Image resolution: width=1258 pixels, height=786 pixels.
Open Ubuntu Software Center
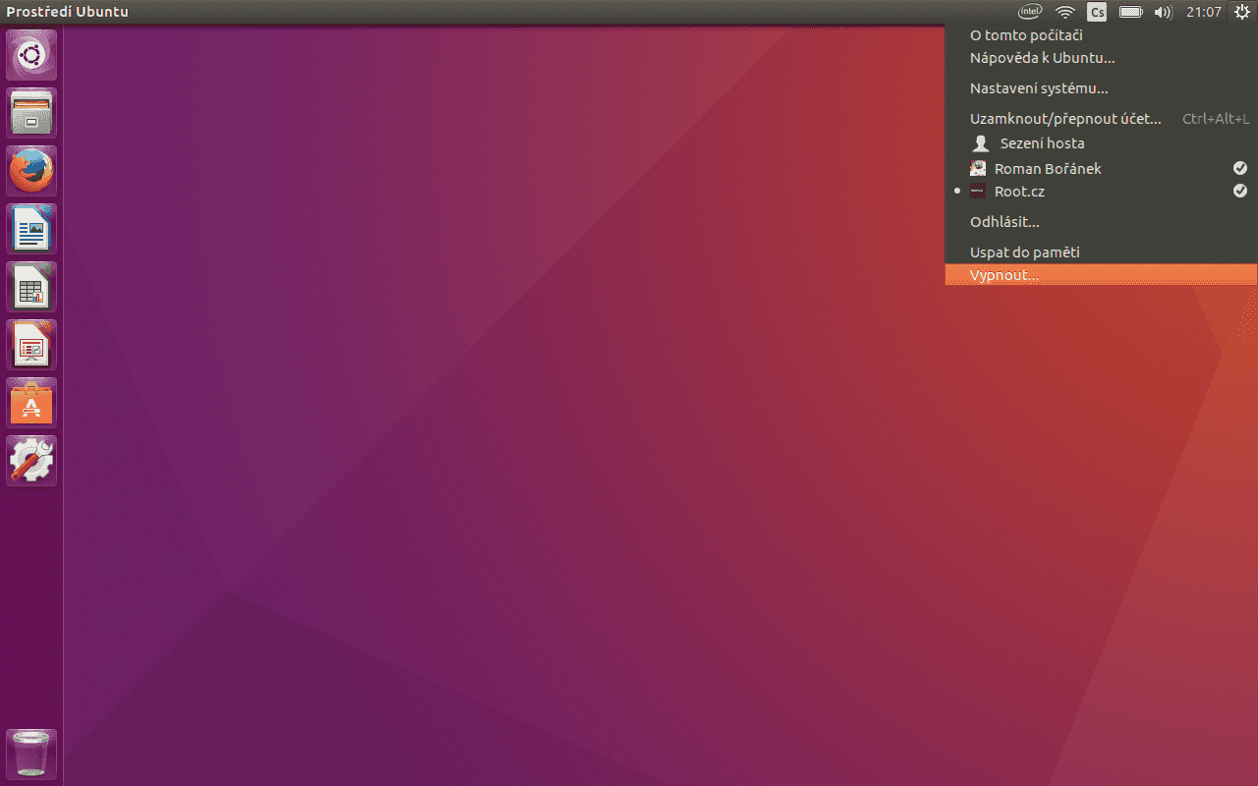click(x=30, y=401)
